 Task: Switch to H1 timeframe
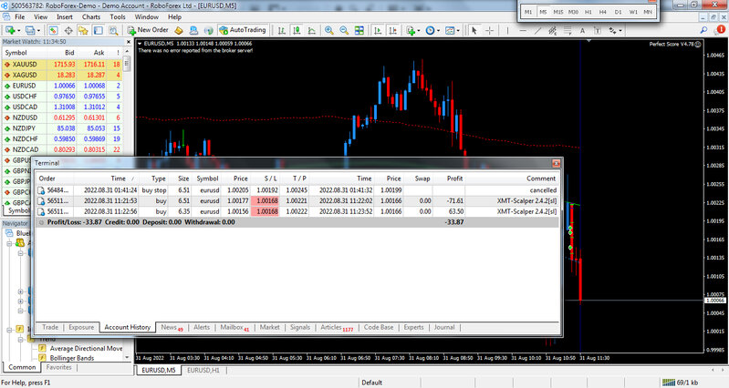(x=588, y=12)
